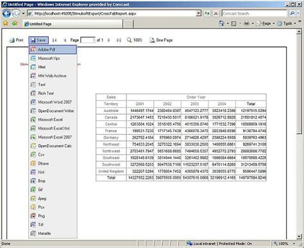Click the browser back arrow
The image size is (304, 248).
point(6,13)
